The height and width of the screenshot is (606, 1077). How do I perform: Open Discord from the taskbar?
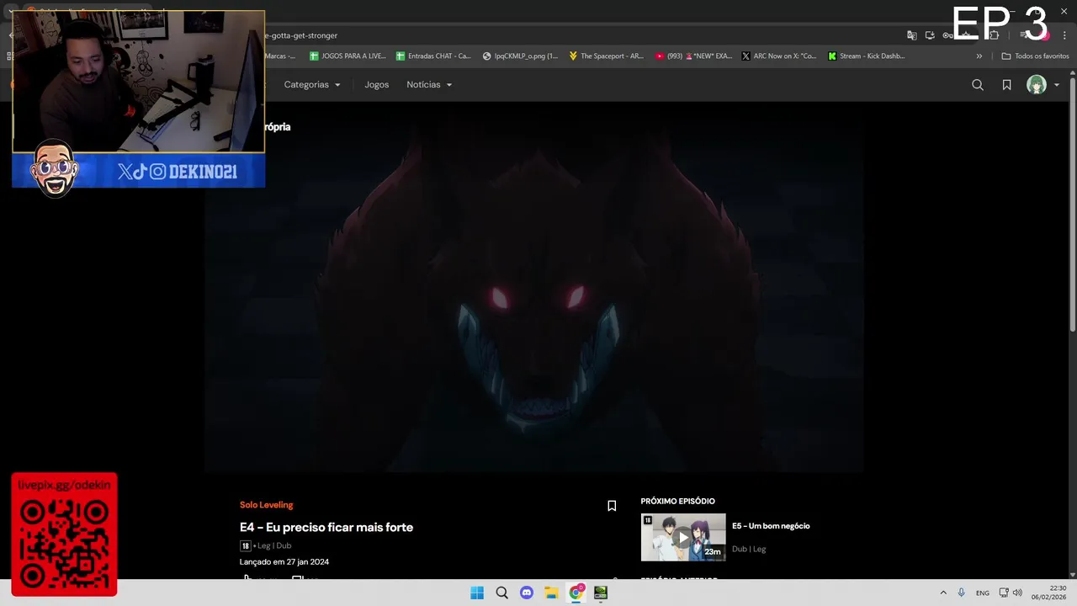(x=527, y=593)
